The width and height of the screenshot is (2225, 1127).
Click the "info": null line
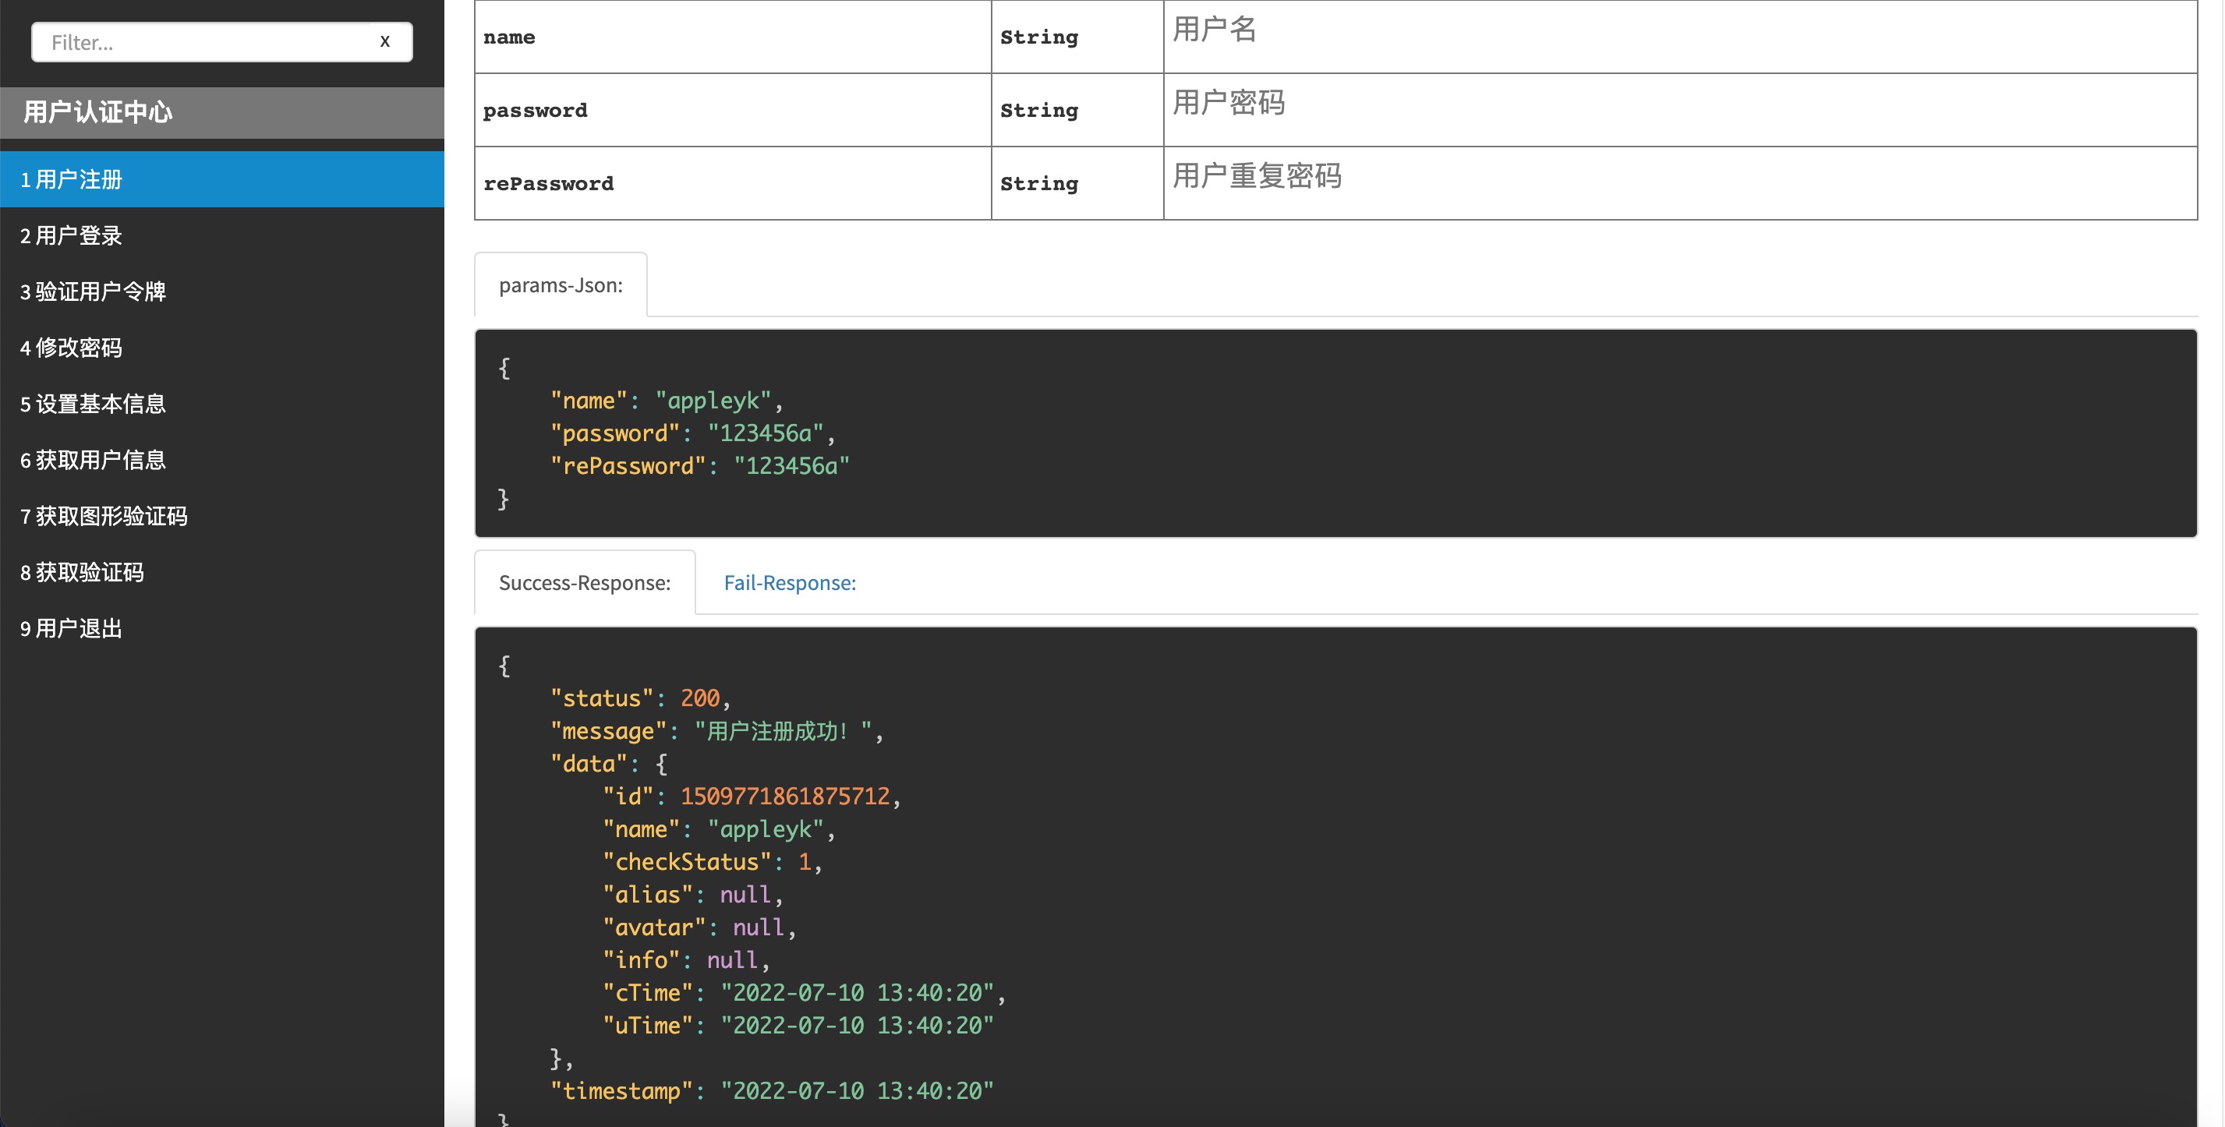[686, 960]
